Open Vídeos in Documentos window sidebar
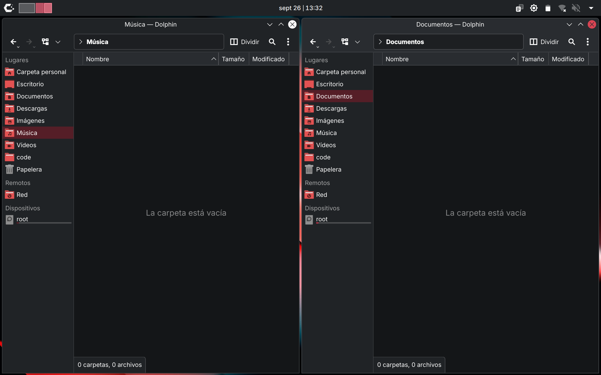 coord(337,145)
